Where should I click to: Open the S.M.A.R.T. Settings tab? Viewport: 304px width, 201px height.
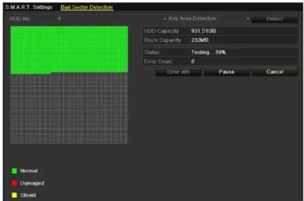click(28, 7)
